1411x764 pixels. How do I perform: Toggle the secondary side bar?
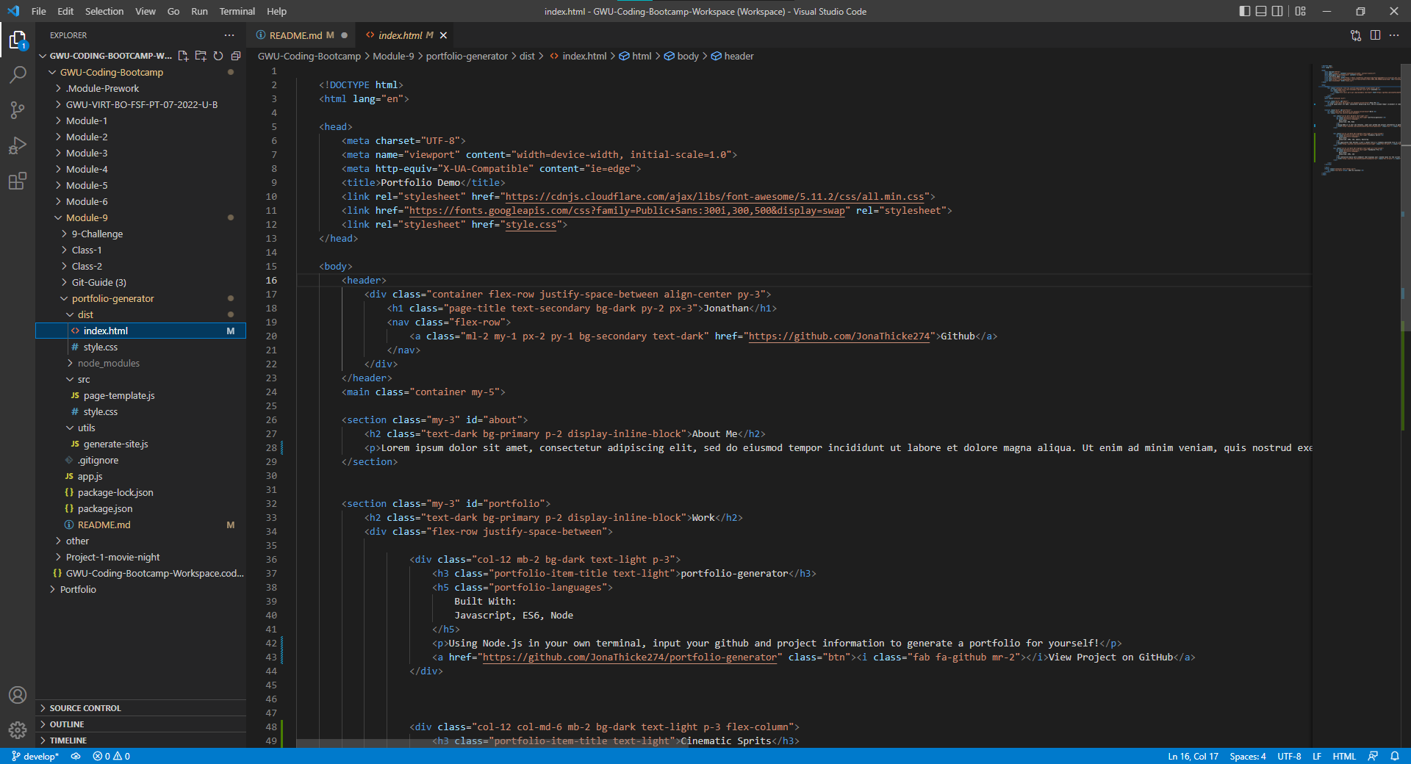tap(1278, 11)
